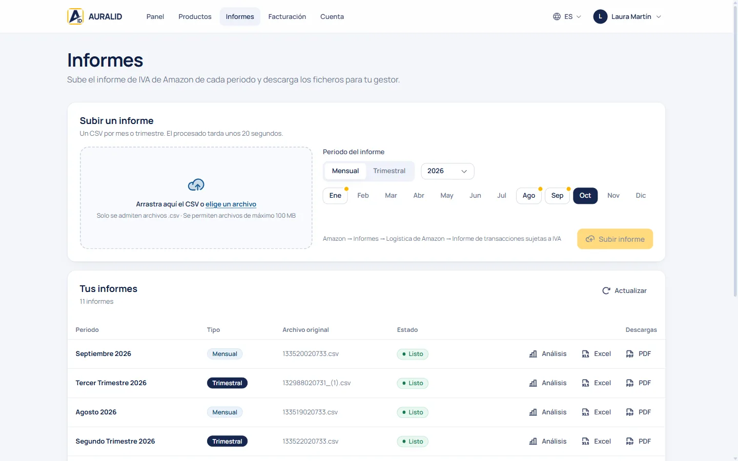
Task: Select the Mensual period option
Action: [x=345, y=171]
